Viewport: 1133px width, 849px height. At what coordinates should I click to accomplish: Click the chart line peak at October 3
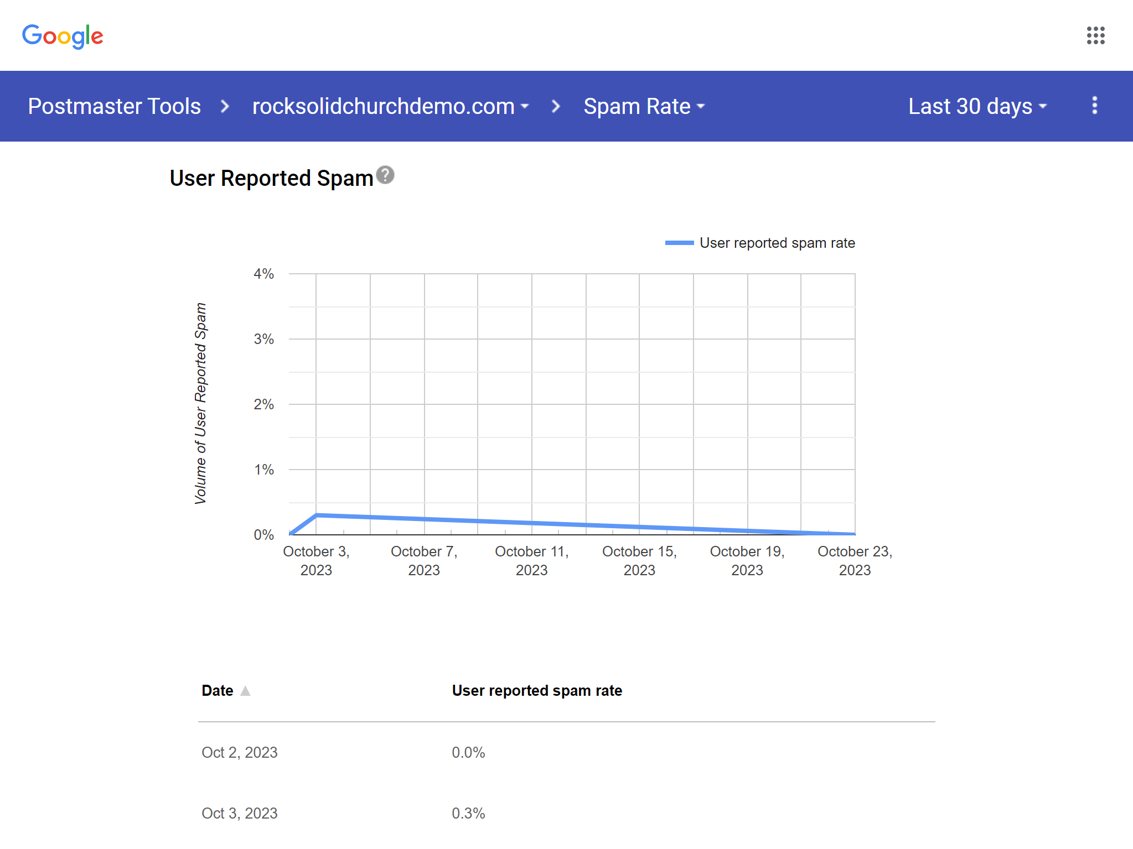pos(316,515)
